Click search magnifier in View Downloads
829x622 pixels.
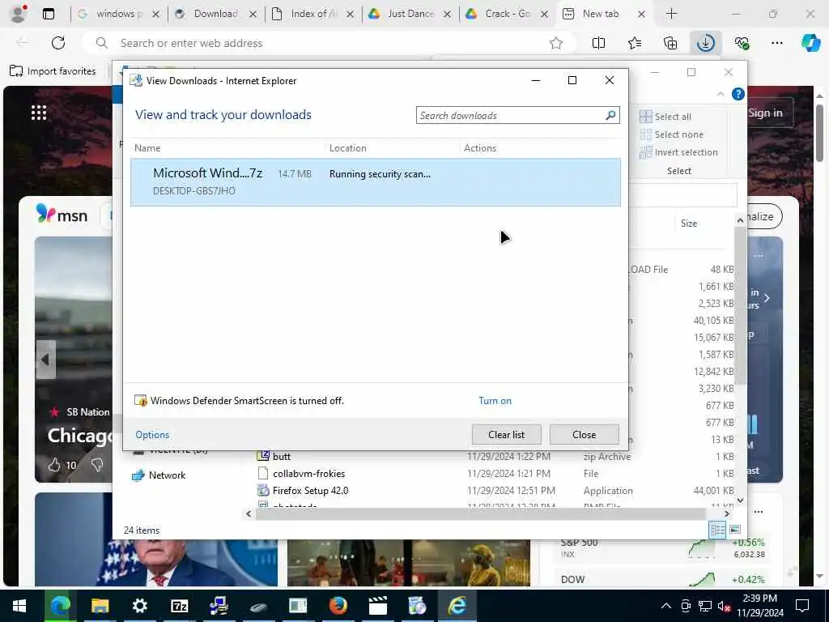pyautogui.click(x=610, y=115)
